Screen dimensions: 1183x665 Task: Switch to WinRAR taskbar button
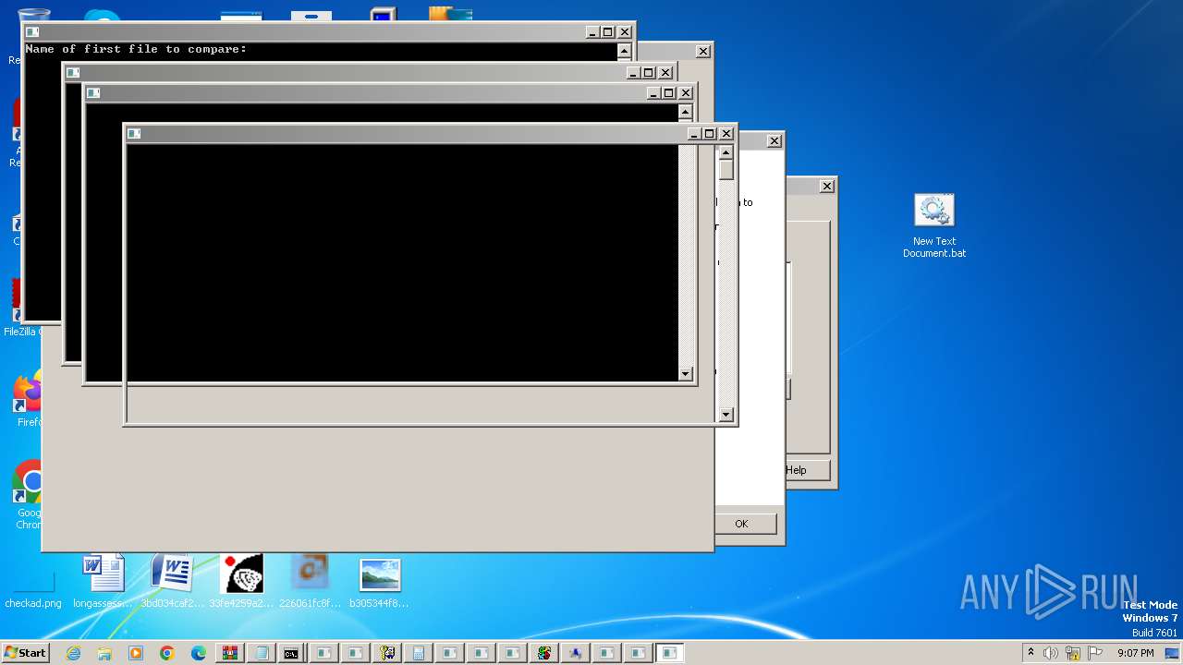[x=230, y=653]
